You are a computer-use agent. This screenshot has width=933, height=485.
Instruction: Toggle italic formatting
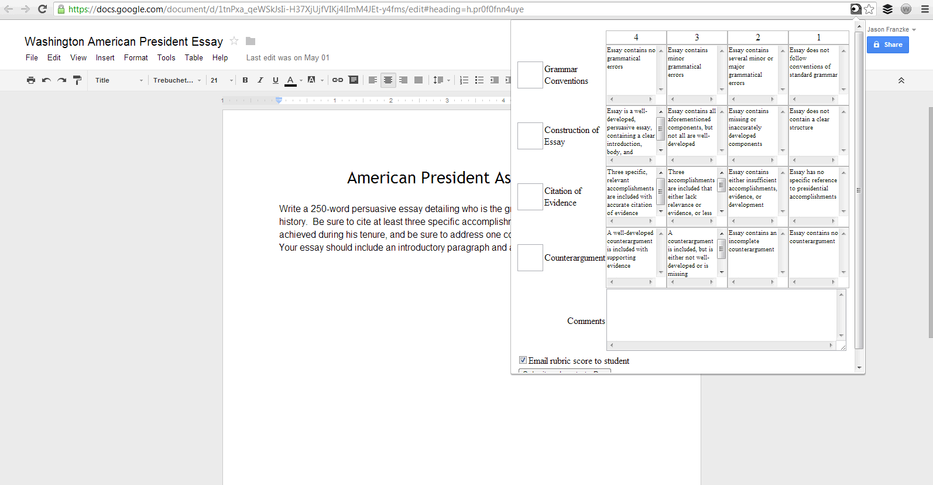coord(260,80)
